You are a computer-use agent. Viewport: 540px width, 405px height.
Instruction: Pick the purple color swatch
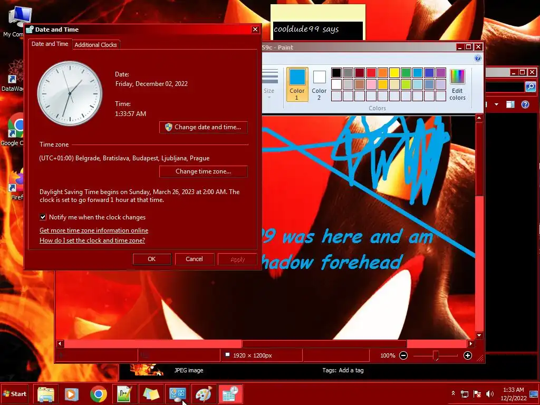(x=441, y=73)
